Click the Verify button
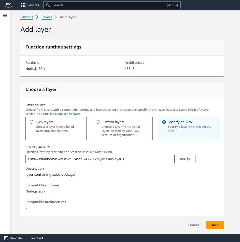Viewport: 240px width, 242px height. click(185, 159)
